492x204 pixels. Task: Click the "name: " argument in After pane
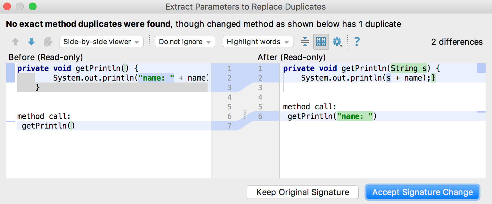(355, 116)
